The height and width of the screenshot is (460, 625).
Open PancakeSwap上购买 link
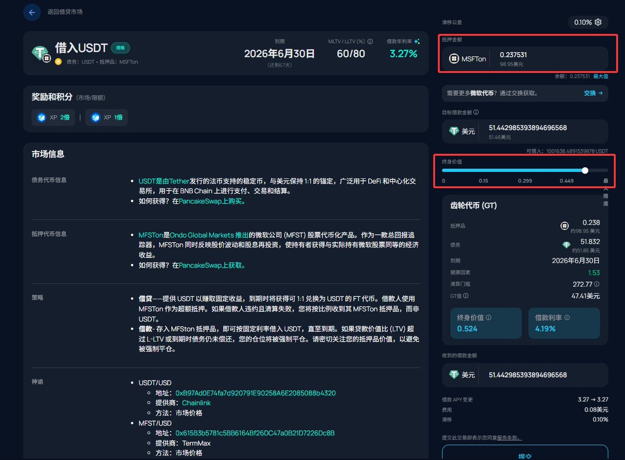tap(212, 201)
